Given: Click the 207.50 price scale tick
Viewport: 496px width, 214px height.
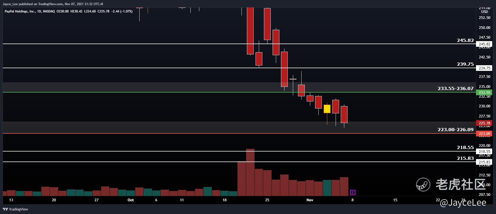Looking at the screenshot, I should [484, 195].
